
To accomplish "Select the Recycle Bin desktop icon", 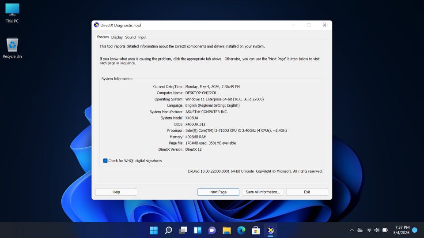I will click(x=12, y=48).
